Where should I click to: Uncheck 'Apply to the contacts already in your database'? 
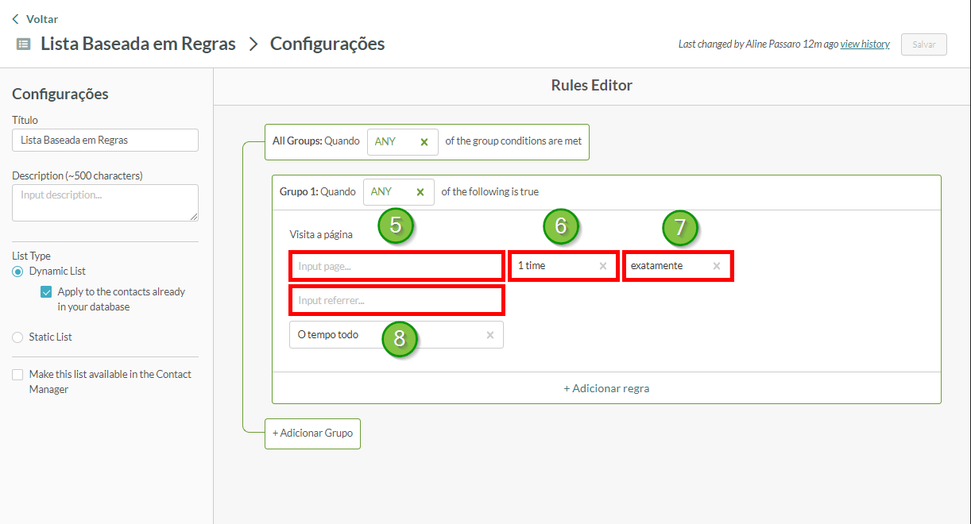(45, 291)
